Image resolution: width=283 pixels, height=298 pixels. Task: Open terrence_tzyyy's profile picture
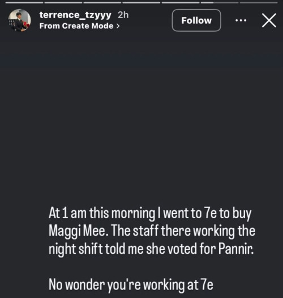pos(19,20)
